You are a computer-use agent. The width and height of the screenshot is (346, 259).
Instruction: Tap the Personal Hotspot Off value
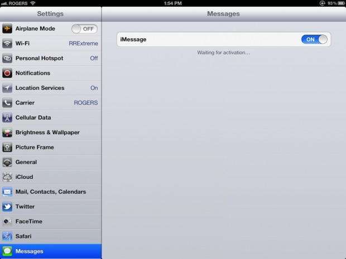tap(94, 58)
